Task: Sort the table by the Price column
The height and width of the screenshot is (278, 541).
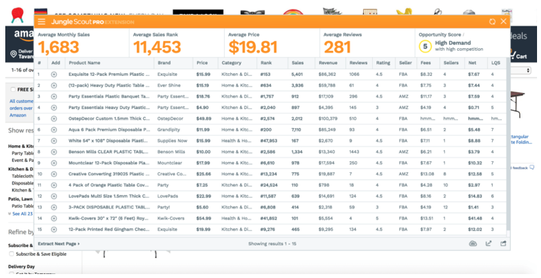Action: point(202,63)
